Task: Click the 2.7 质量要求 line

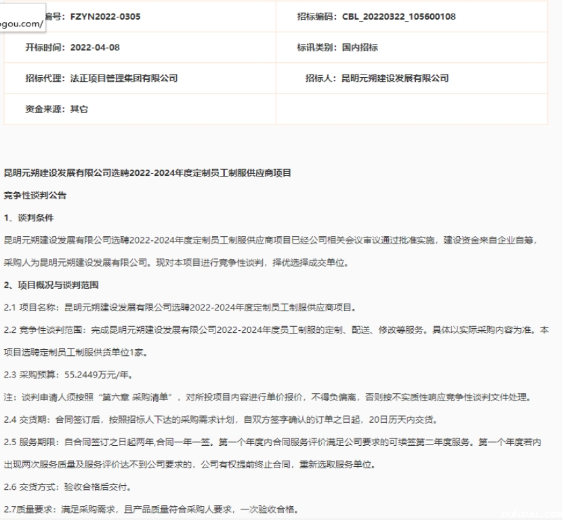Action: click(x=150, y=509)
